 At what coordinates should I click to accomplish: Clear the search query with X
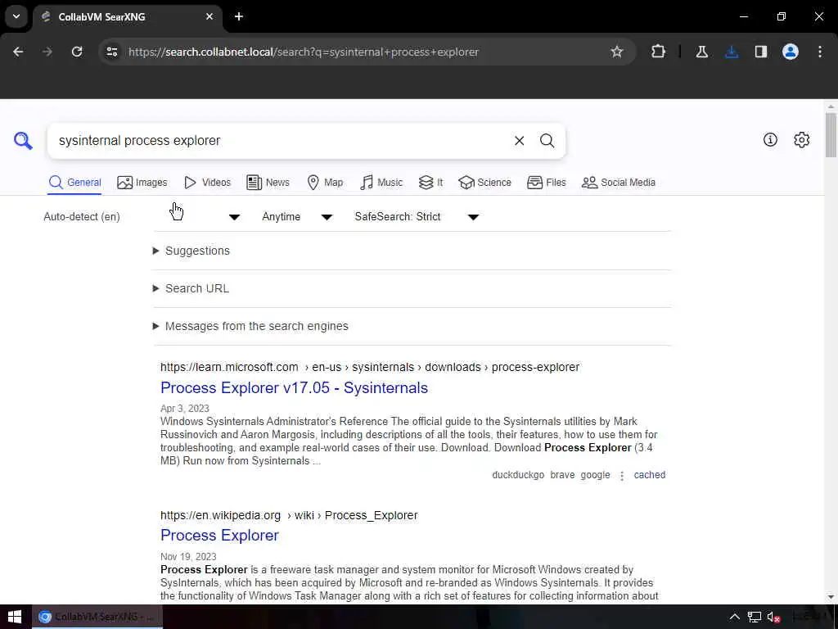pyautogui.click(x=519, y=141)
